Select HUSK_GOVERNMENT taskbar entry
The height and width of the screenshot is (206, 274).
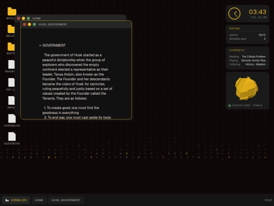click(x=66, y=200)
